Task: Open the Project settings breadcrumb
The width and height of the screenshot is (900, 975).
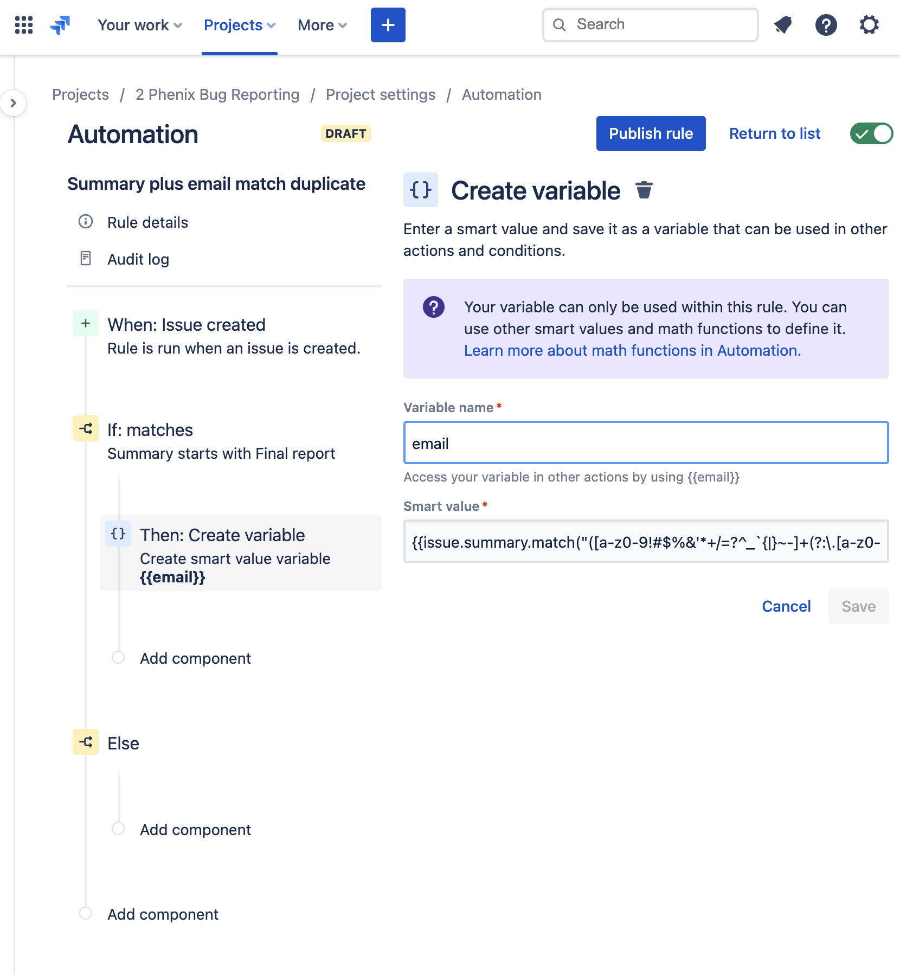Action: [x=381, y=94]
